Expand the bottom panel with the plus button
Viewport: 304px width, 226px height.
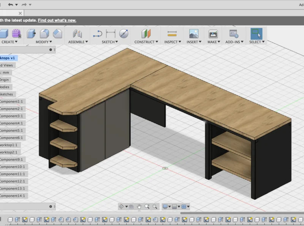tap(51, 207)
